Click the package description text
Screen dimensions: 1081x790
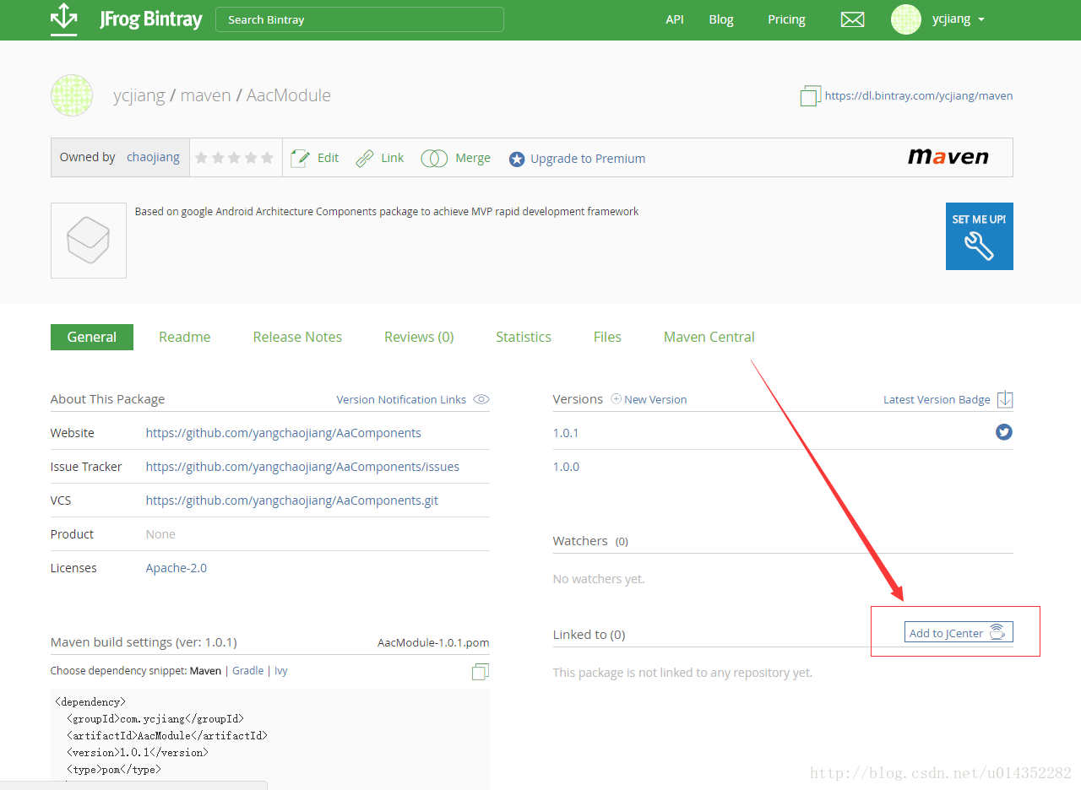387,212
